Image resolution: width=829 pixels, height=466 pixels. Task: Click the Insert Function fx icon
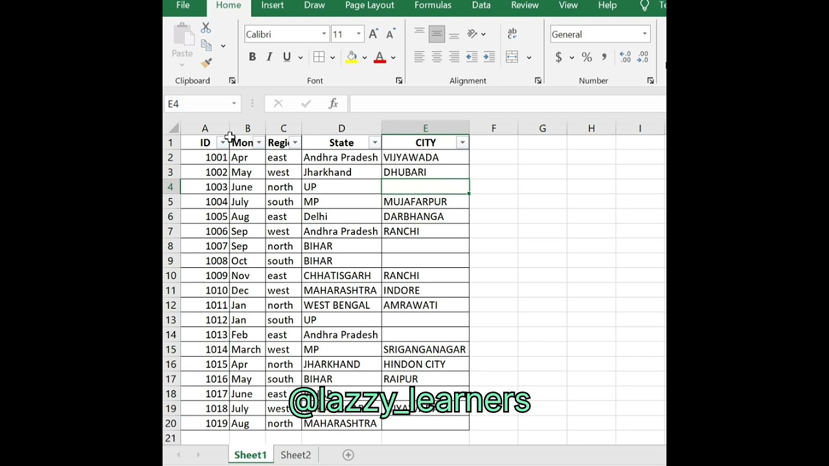pos(333,104)
